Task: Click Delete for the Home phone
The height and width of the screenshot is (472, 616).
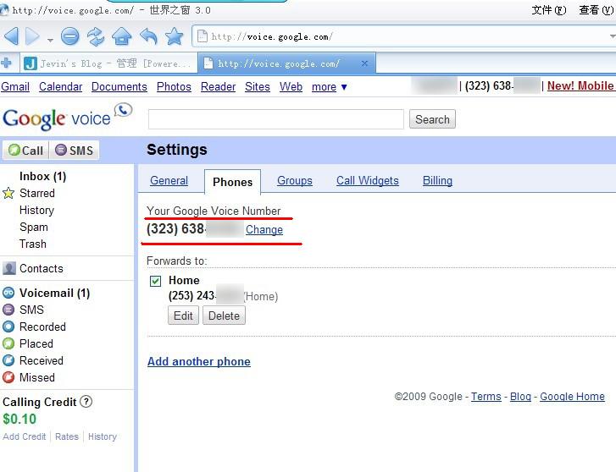Action: (x=224, y=316)
